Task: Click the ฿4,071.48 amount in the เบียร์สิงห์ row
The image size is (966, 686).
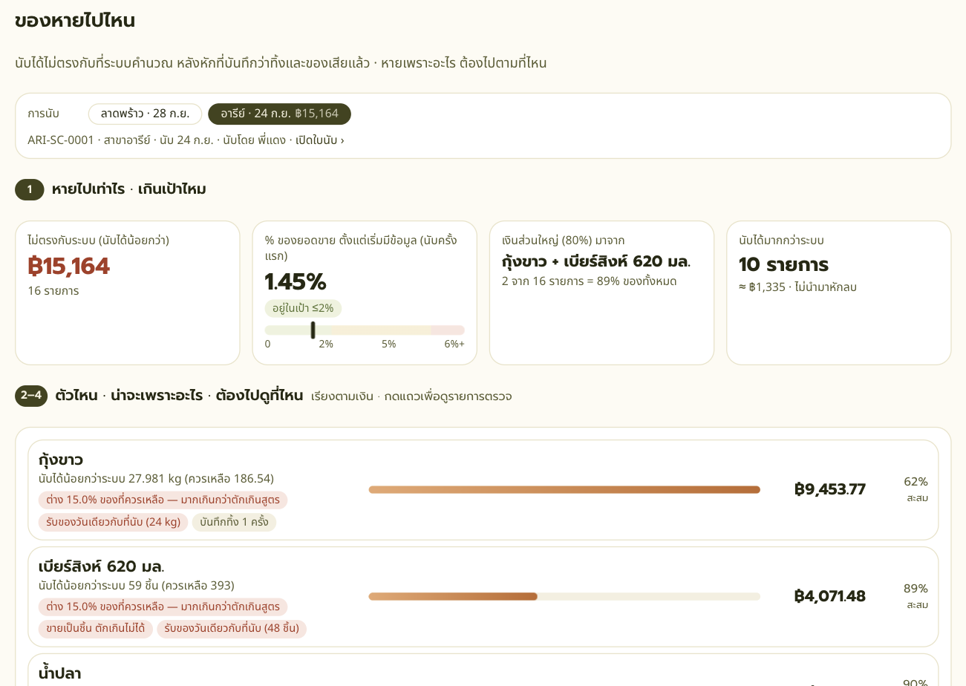Action: pyautogui.click(x=830, y=596)
